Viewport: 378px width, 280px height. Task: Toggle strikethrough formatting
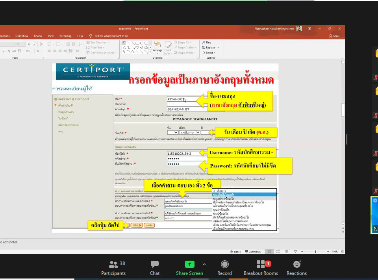14,51
